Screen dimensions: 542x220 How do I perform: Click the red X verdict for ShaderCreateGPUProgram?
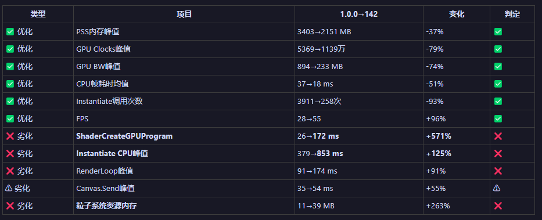pyautogui.click(x=498, y=136)
